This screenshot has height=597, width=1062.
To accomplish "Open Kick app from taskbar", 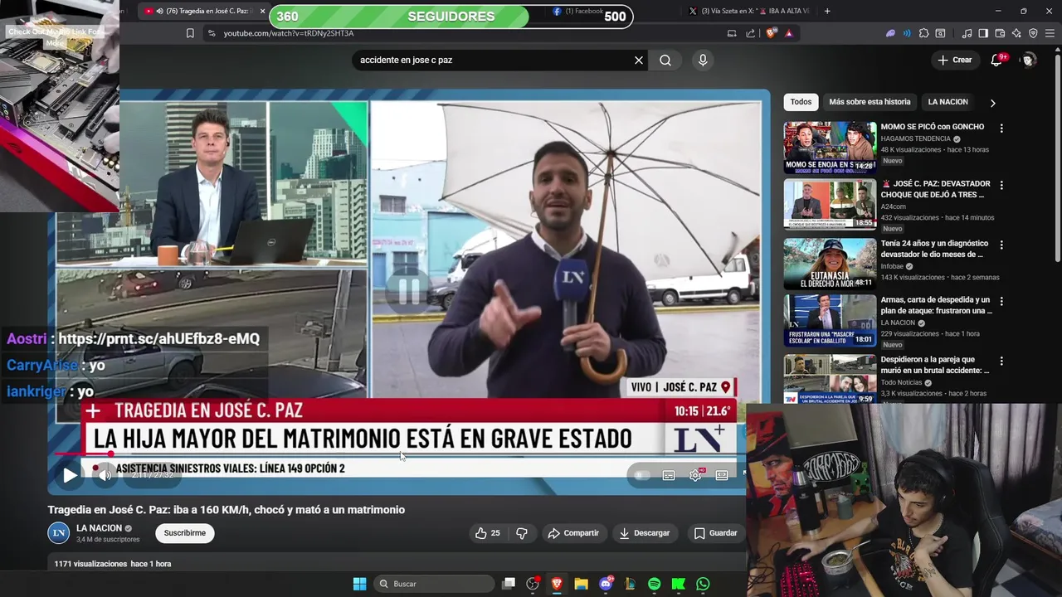I will pos(678,584).
